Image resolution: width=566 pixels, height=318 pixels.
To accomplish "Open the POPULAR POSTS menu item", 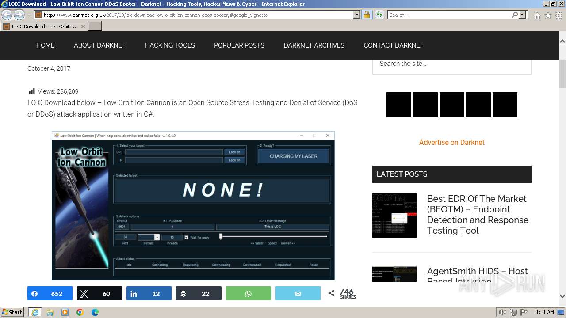I will click(x=239, y=45).
